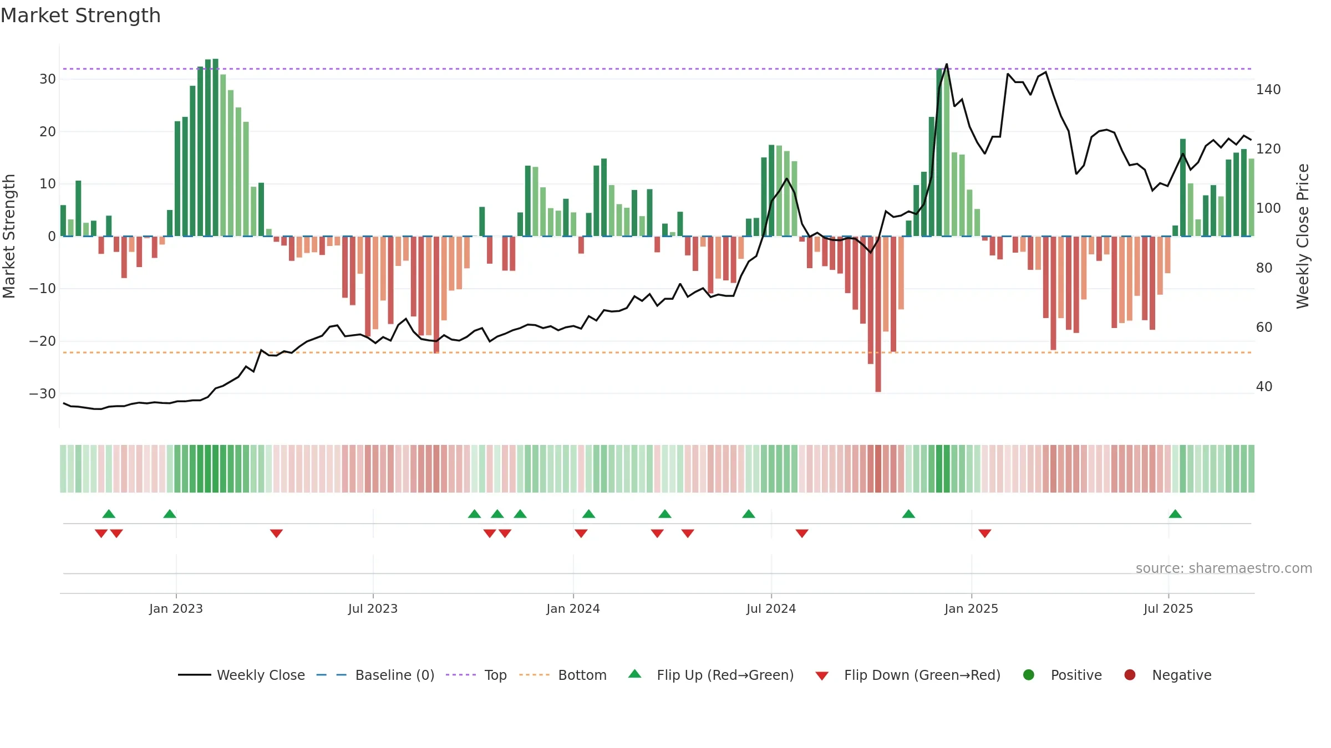The image size is (1331, 748).
Task: Click the source: sharemaestro.com text
Action: coord(1224,568)
